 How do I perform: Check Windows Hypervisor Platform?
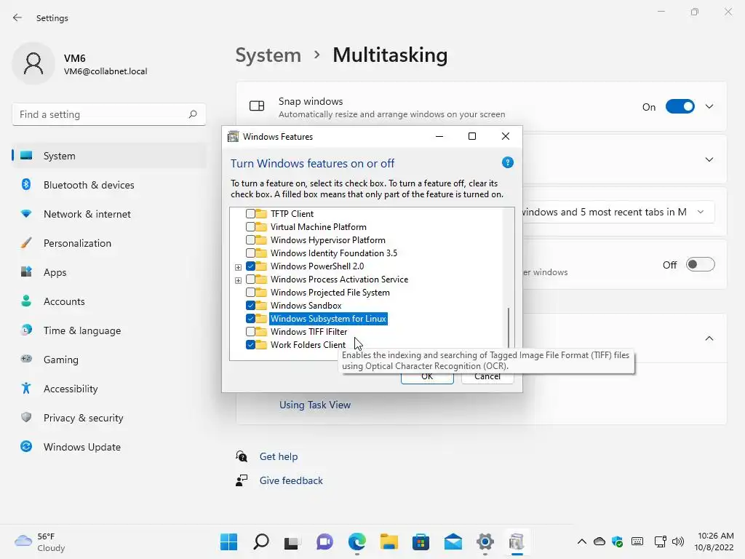[x=250, y=240]
